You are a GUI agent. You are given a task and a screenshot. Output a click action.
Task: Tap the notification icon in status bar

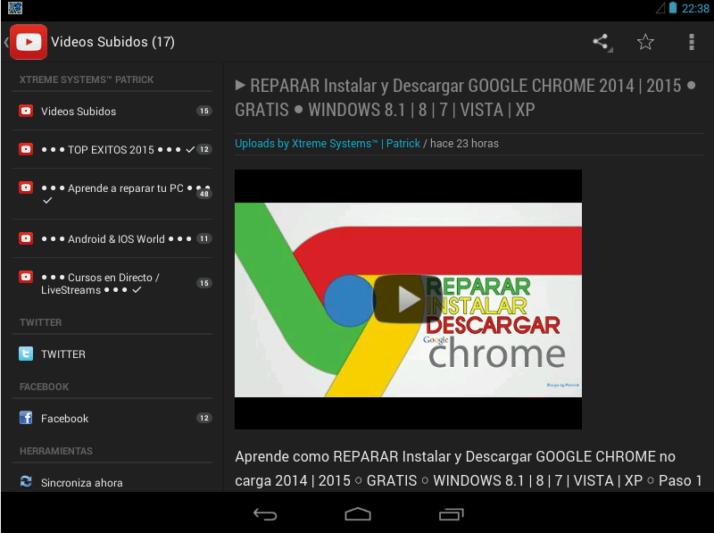tap(15, 8)
